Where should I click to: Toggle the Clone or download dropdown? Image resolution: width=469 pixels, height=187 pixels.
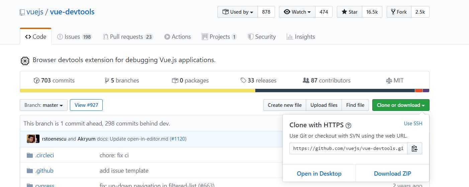pos(401,105)
